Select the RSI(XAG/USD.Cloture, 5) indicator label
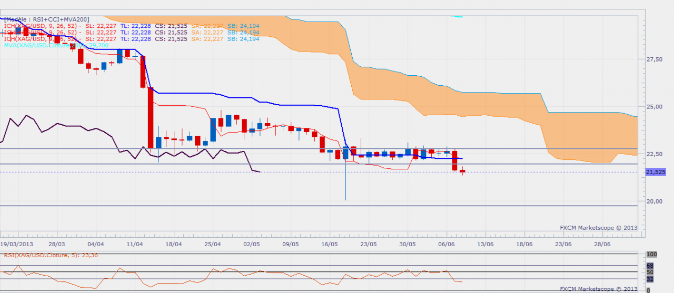The width and height of the screenshot is (674, 293). [51, 255]
